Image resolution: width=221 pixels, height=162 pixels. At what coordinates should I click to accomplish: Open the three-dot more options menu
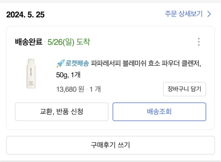[x=199, y=42]
